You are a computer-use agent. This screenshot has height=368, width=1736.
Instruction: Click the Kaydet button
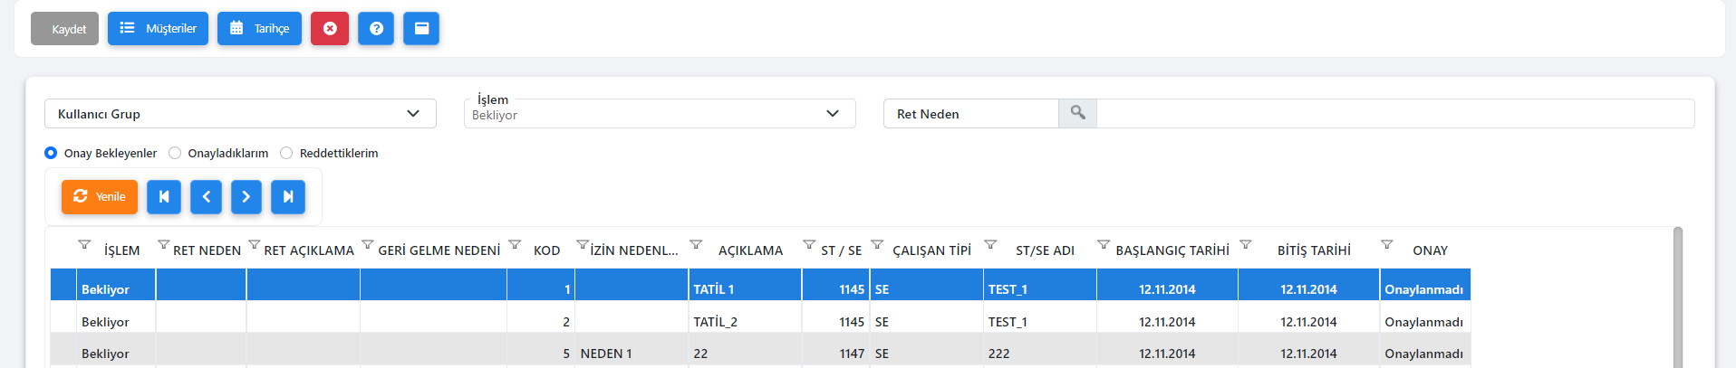click(x=65, y=29)
